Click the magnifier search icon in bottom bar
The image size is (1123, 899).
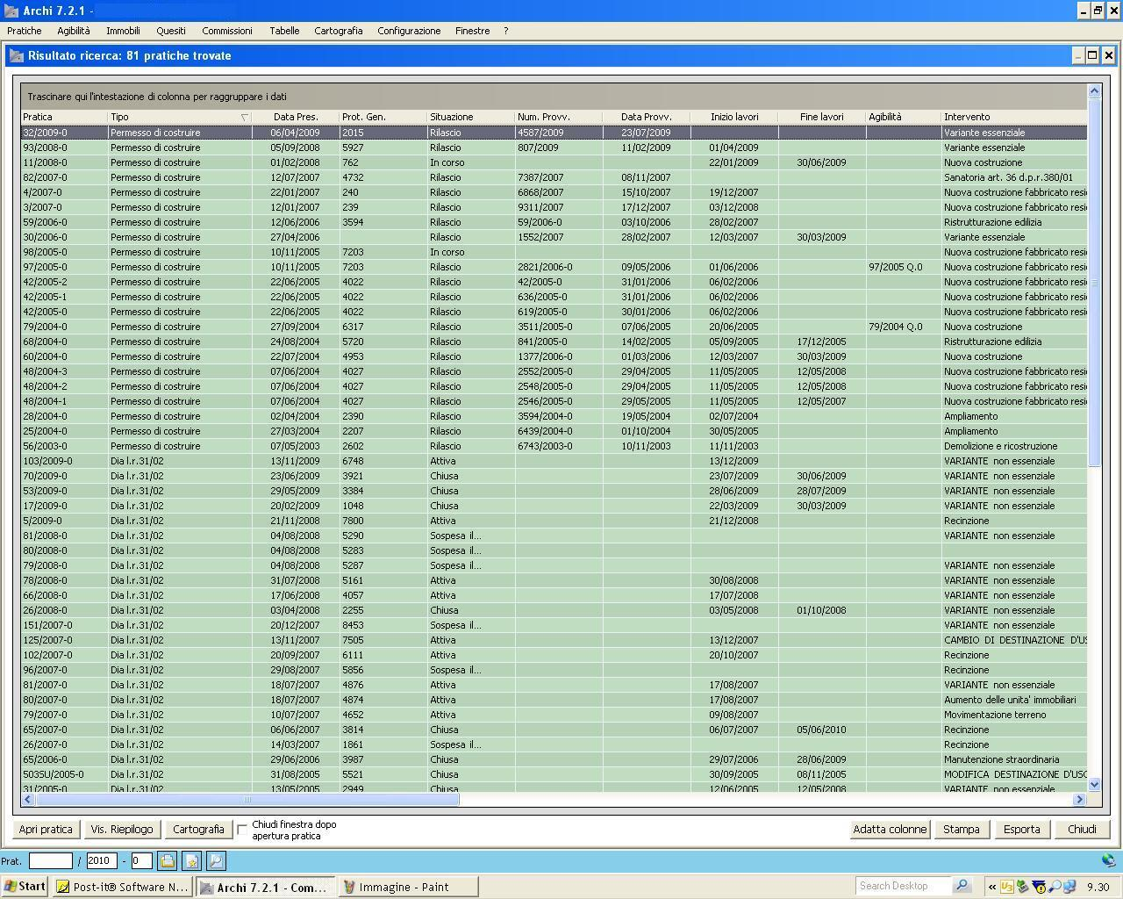[x=217, y=861]
